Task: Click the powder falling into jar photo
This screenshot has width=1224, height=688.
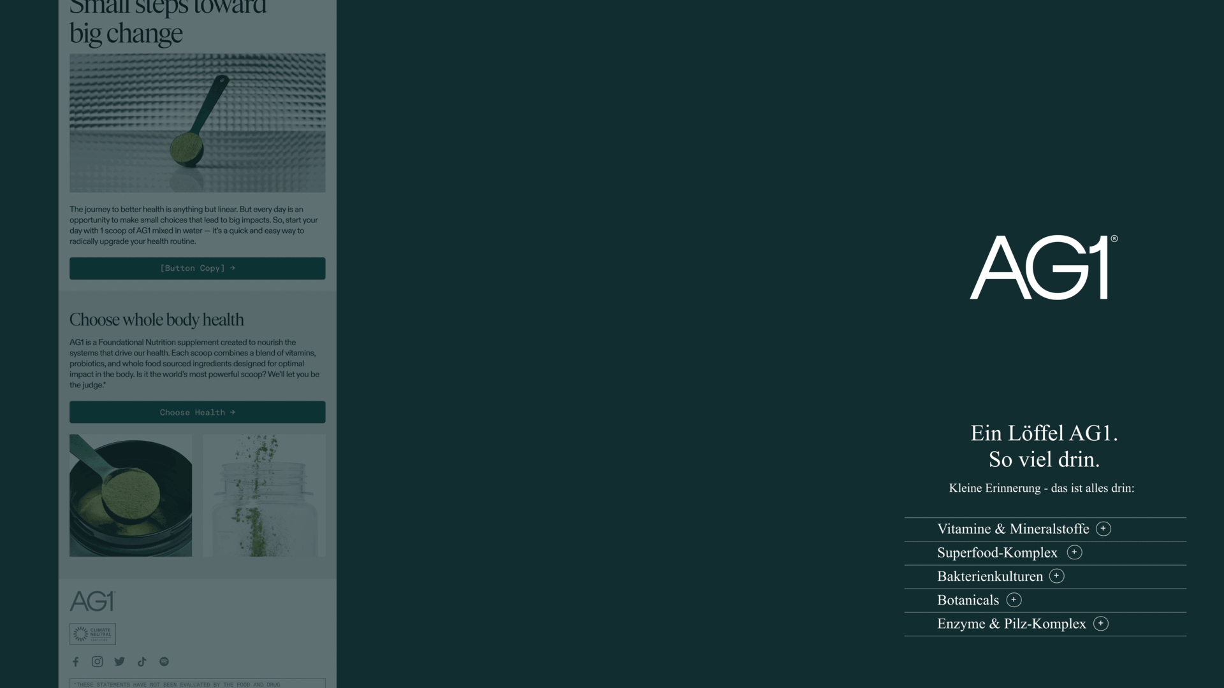Action: [x=264, y=496]
